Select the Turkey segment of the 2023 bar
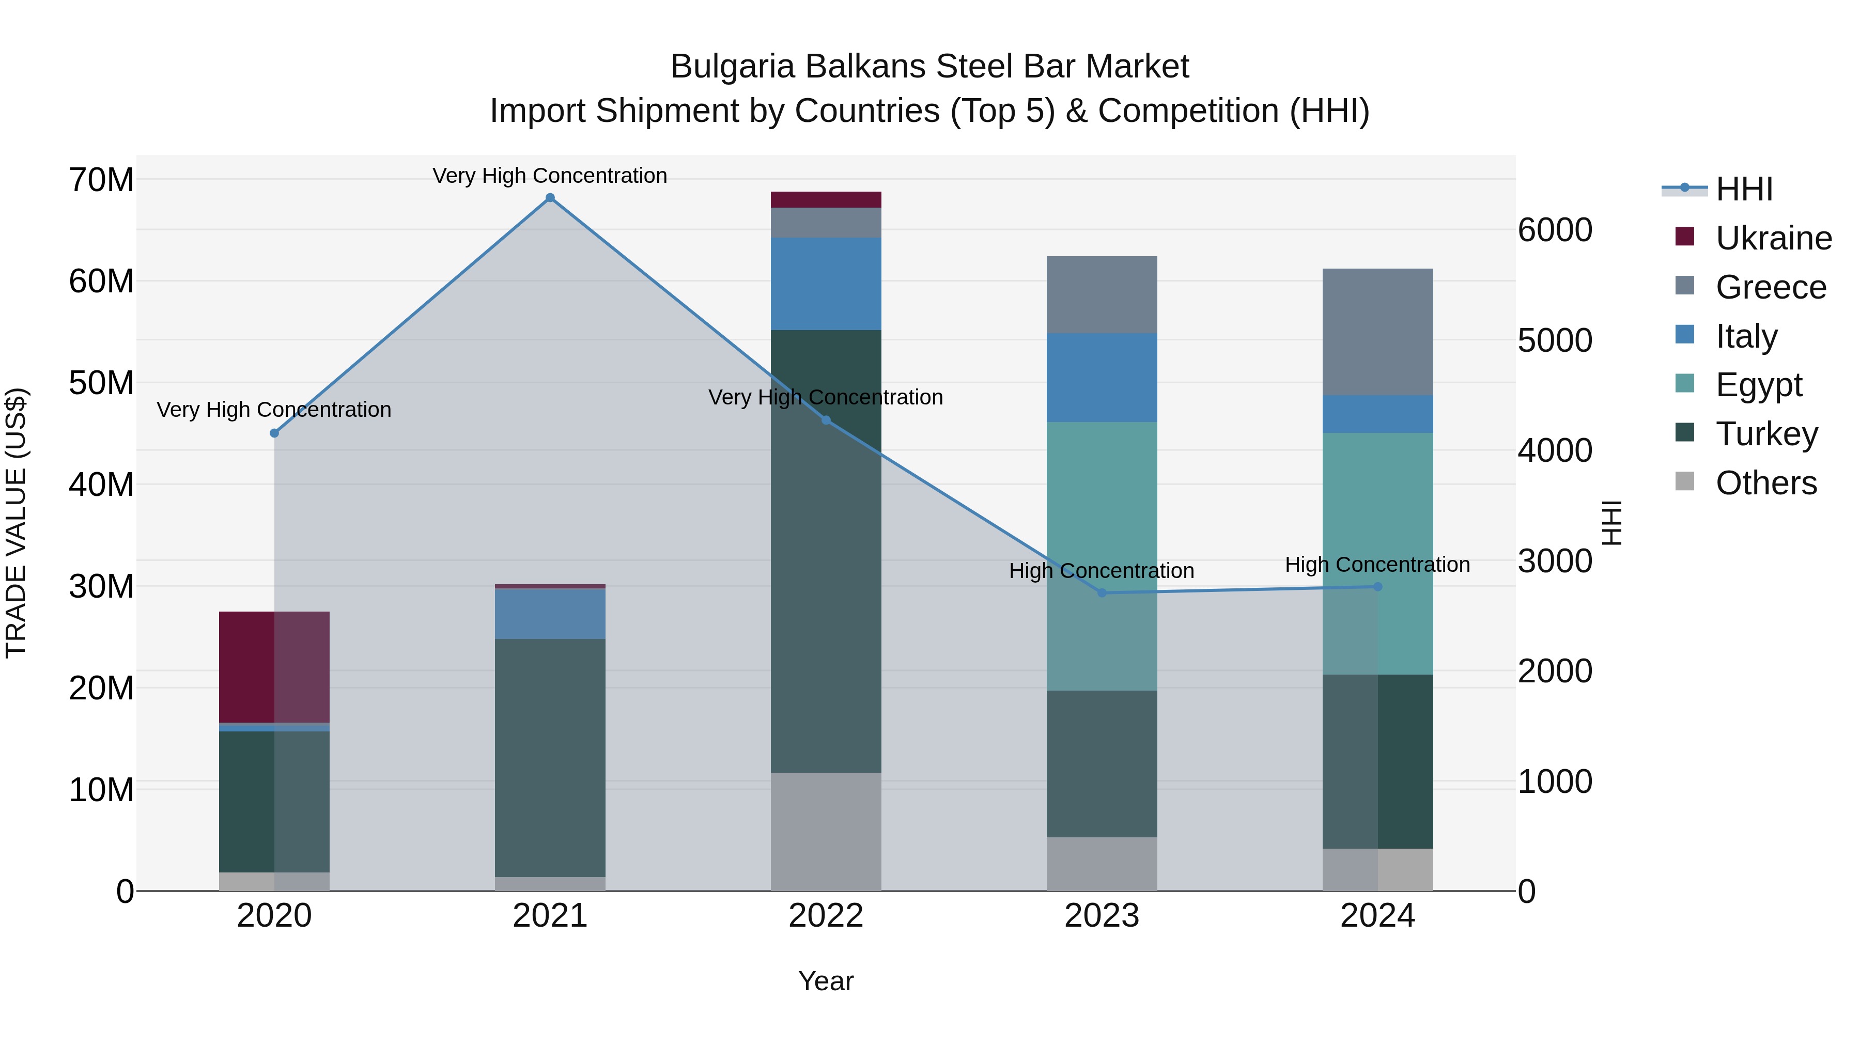1860x1046 pixels. [x=1102, y=764]
